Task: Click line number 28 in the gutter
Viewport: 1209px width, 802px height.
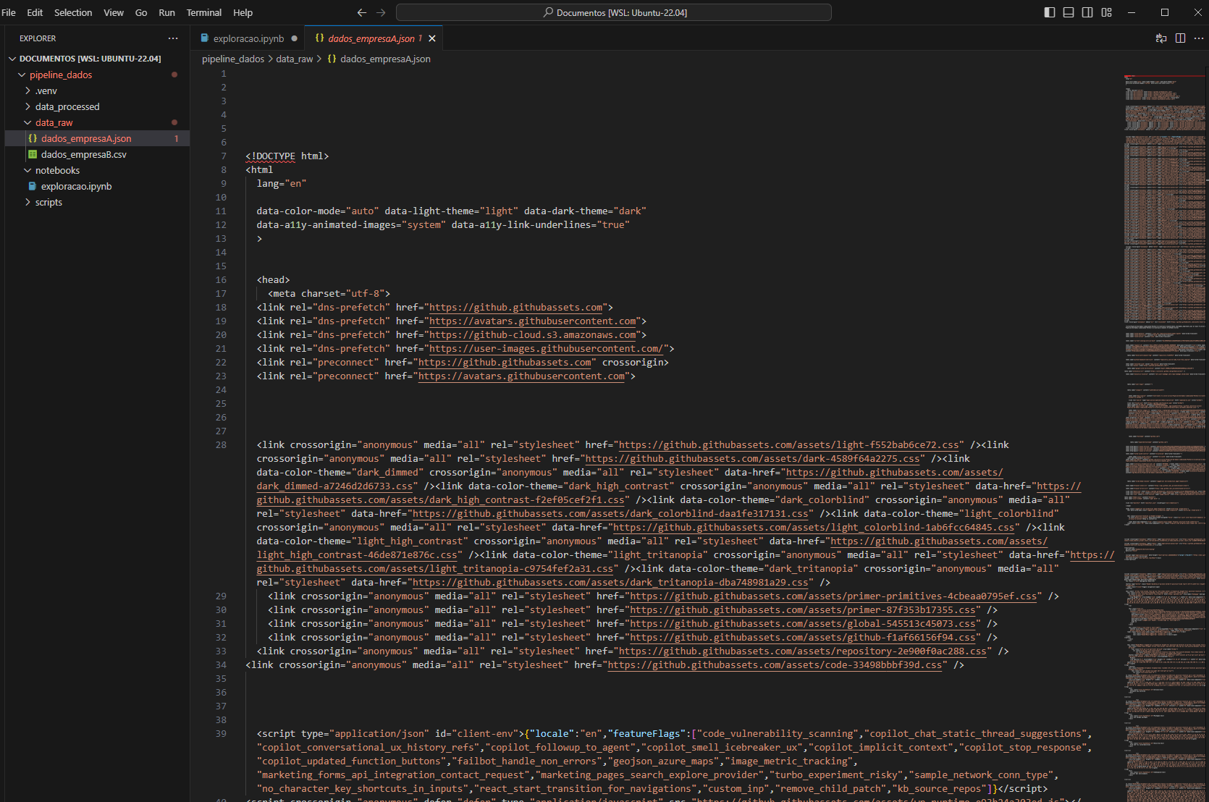Action: [221, 445]
